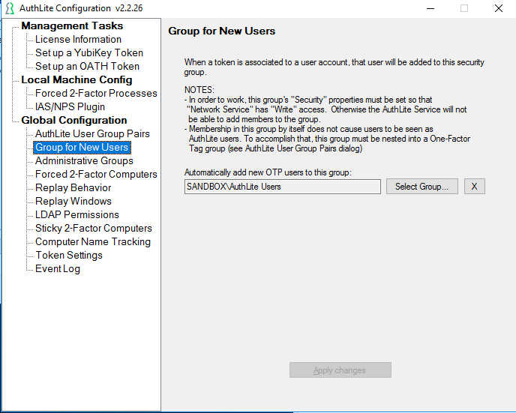Image resolution: width=516 pixels, height=413 pixels.
Task: Open Forced 2-Factor Processes
Action: click(96, 93)
